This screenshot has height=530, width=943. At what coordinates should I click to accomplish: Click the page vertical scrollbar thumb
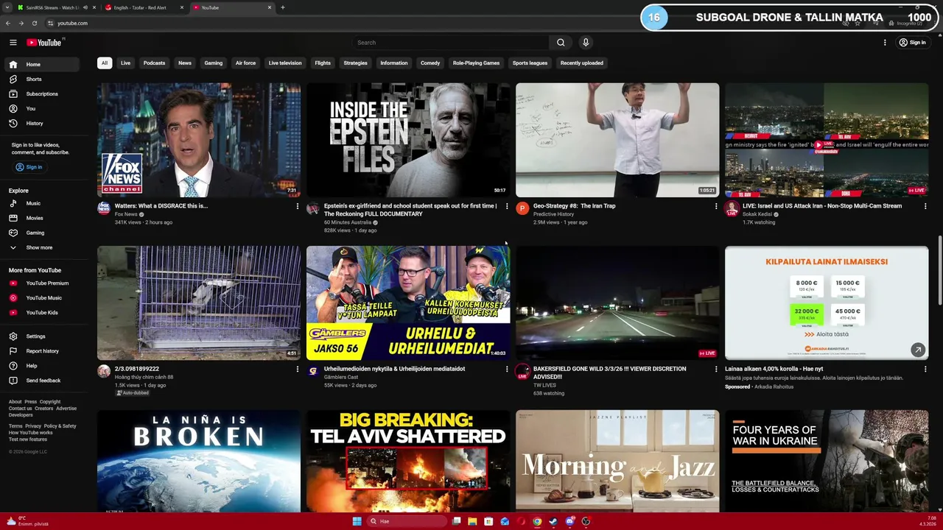click(939, 269)
